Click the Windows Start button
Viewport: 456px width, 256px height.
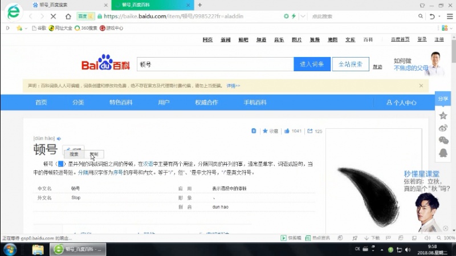pos(10,250)
